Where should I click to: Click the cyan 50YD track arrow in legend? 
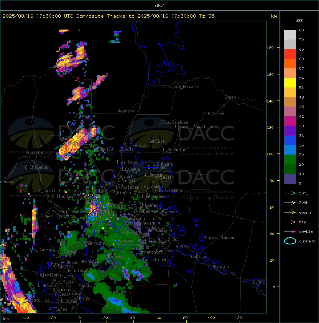coord(290,193)
